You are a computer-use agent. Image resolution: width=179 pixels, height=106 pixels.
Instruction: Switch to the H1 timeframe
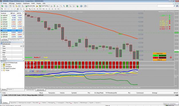tap(46, 9)
